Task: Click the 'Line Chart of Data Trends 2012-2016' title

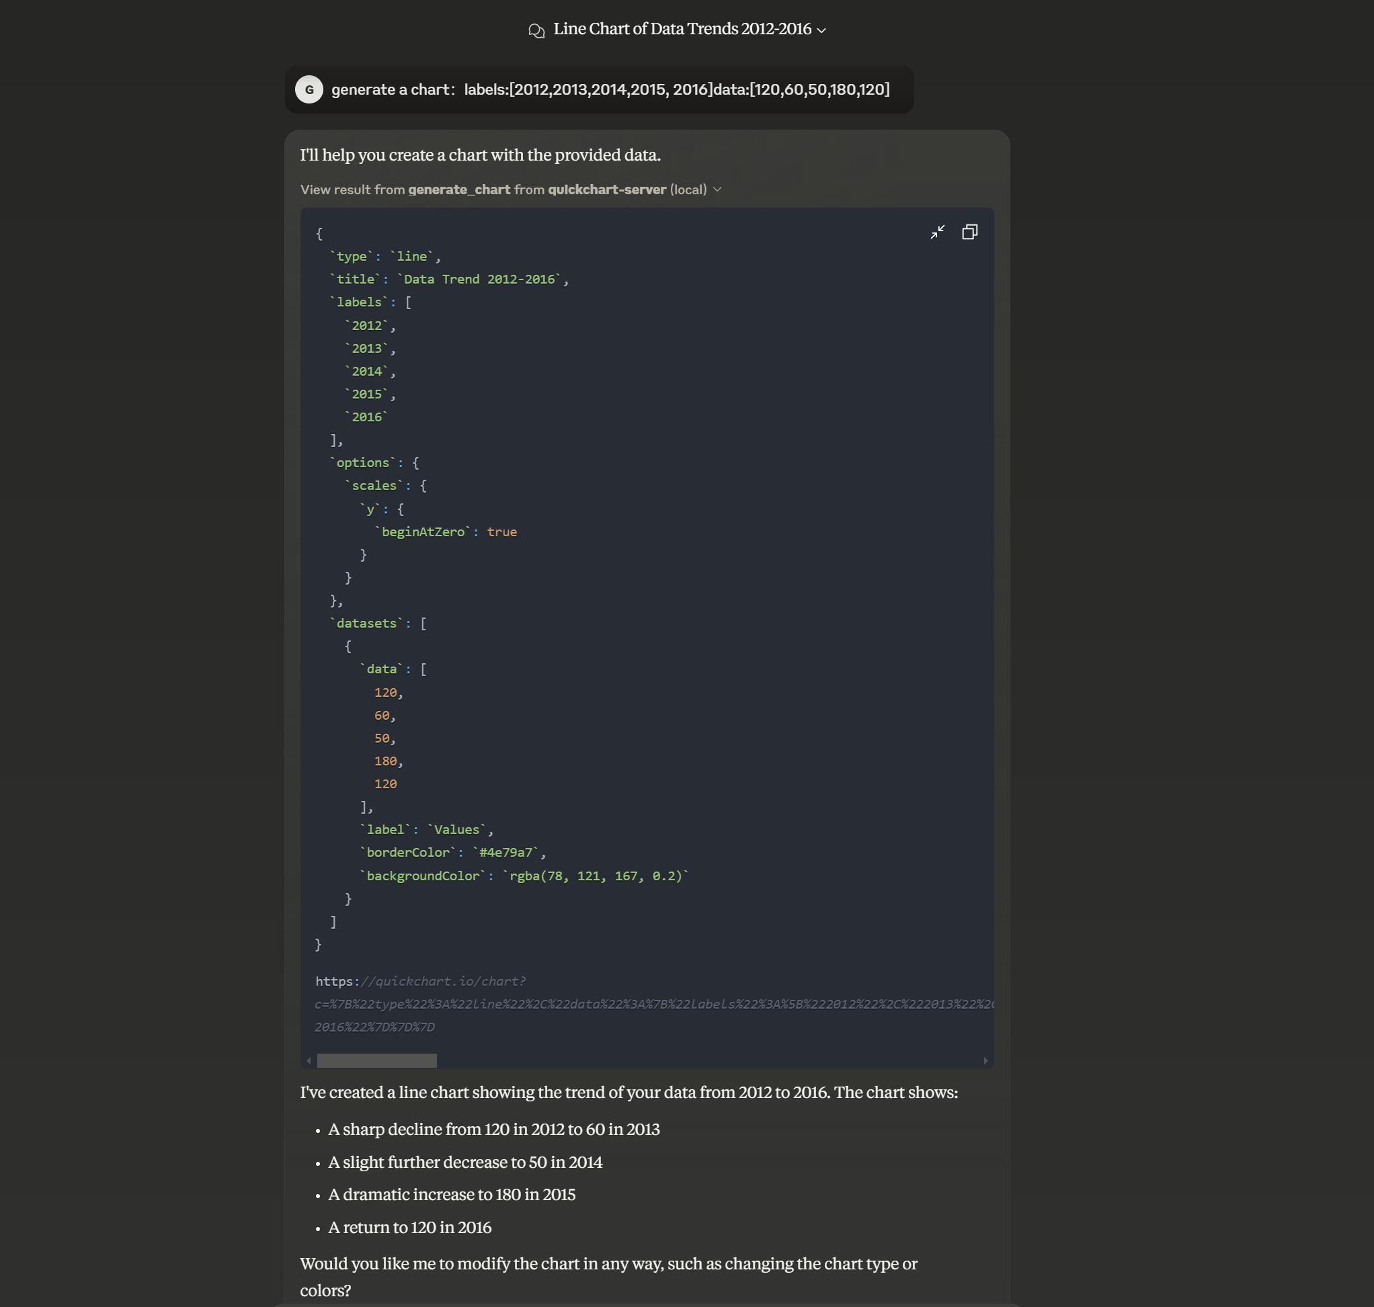Action: [x=682, y=30]
